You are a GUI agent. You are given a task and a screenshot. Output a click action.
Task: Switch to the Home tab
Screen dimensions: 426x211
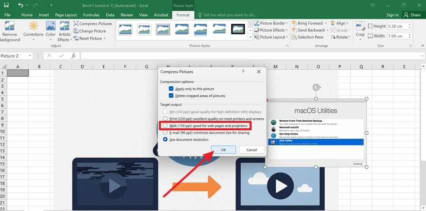[x=27, y=15]
